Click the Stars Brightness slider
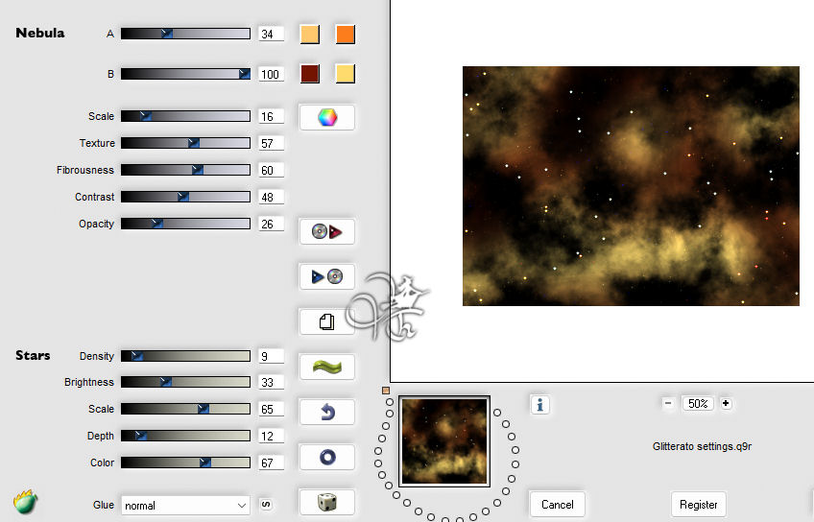 (x=185, y=383)
